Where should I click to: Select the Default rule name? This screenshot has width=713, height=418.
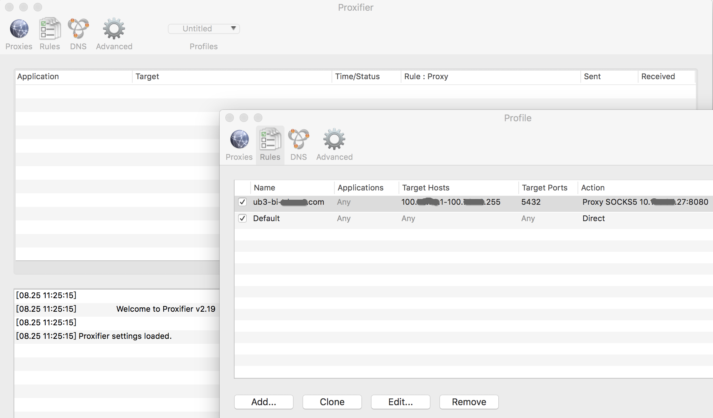tap(266, 218)
